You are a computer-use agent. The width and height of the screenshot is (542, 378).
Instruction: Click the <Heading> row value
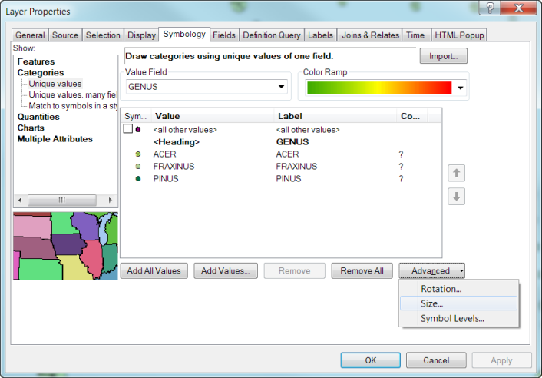coord(177,142)
